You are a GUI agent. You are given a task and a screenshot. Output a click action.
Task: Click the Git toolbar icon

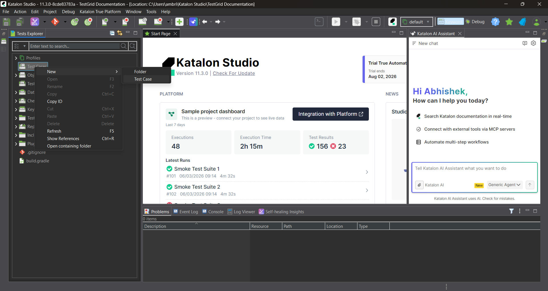pyautogui.click(x=55, y=22)
